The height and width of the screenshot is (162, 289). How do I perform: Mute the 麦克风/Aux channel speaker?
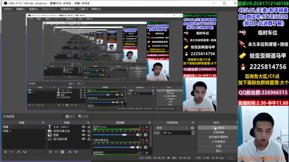point(139,135)
